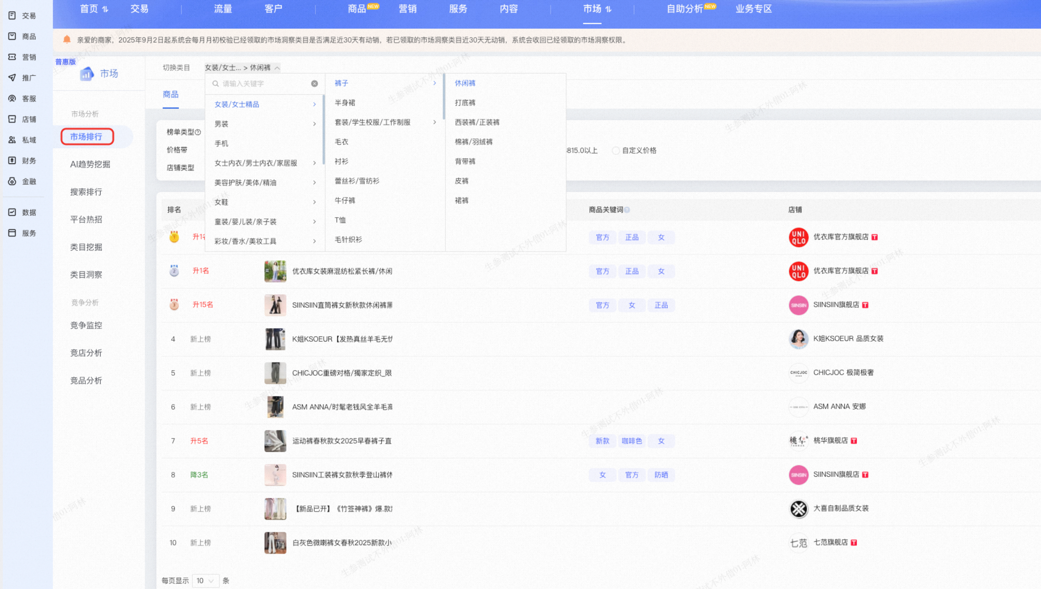Open 竞争监控 page
The width and height of the screenshot is (1041, 589).
[x=86, y=325]
